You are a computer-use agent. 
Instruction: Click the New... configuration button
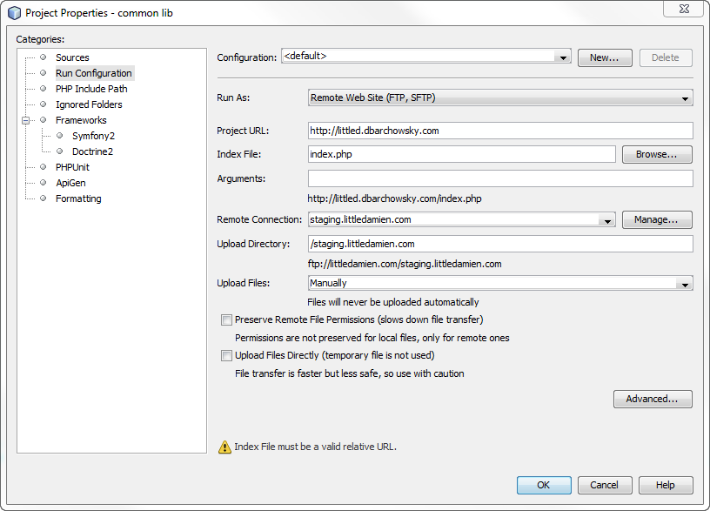pyautogui.click(x=604, y=57)
